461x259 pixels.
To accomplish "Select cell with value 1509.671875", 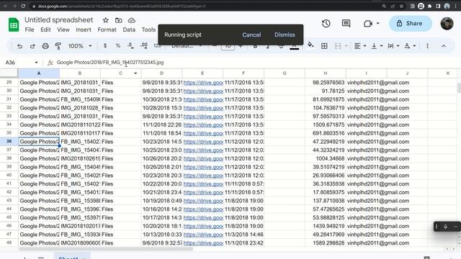I will coord(326,124).
